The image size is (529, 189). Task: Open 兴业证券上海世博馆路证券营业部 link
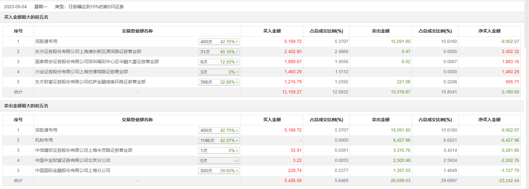pyautogui.click(x=81, y=72)
